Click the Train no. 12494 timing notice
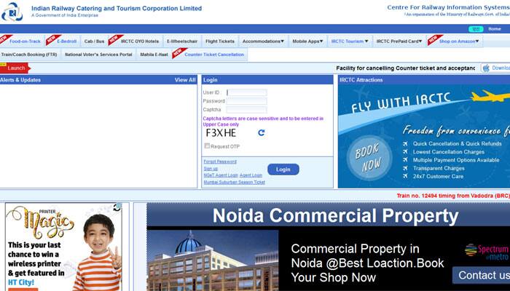The width and height of the screenshot is (510, 291). click(x=453, y=196)
